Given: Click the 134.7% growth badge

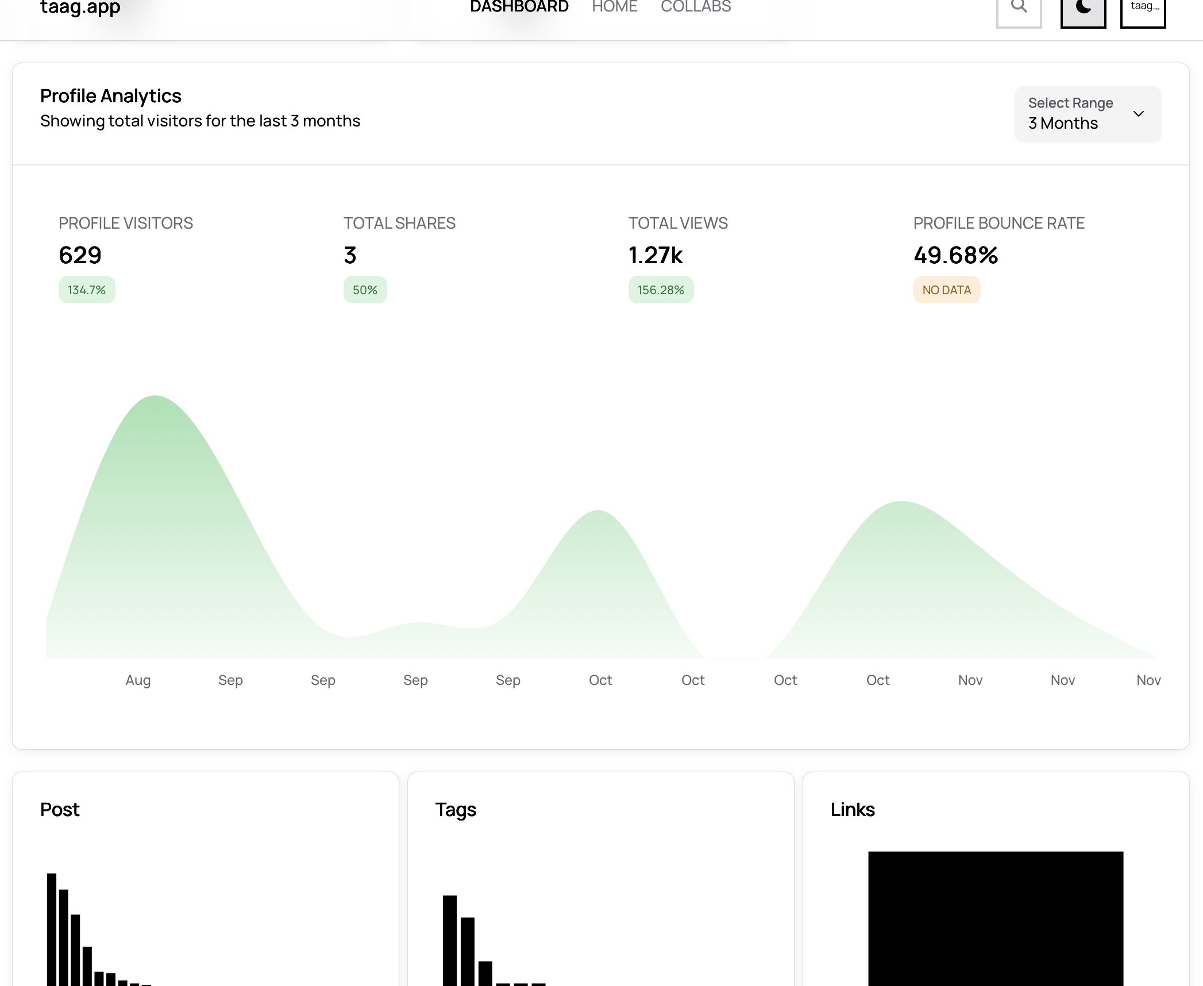Looking at the screenshot, I should coord(86,290).
